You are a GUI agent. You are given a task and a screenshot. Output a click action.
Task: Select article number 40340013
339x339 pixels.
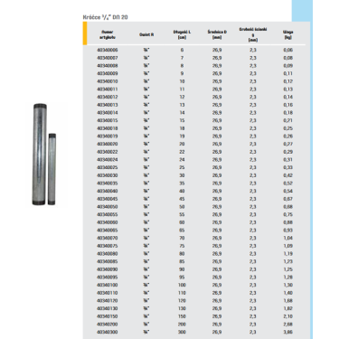(x=108, y=105)
